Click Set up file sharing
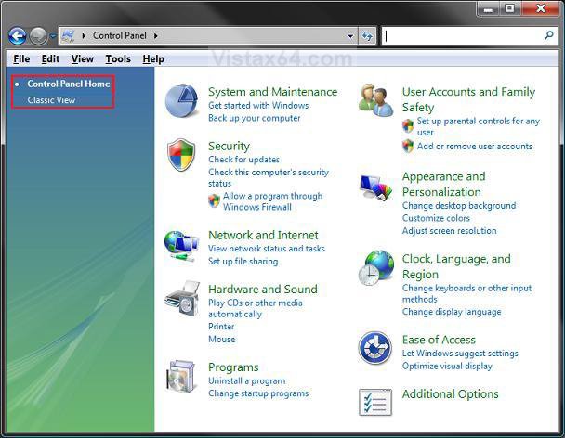 [x=243, y=262]
